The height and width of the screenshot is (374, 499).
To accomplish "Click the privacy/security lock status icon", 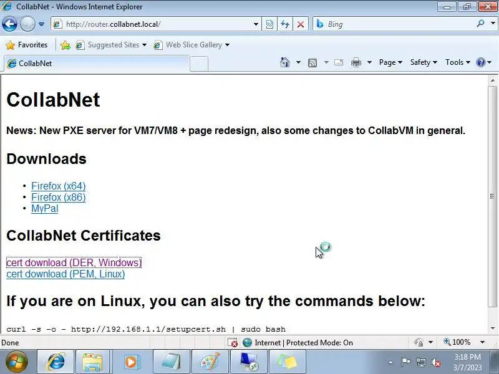I will (x=419, y=342).
